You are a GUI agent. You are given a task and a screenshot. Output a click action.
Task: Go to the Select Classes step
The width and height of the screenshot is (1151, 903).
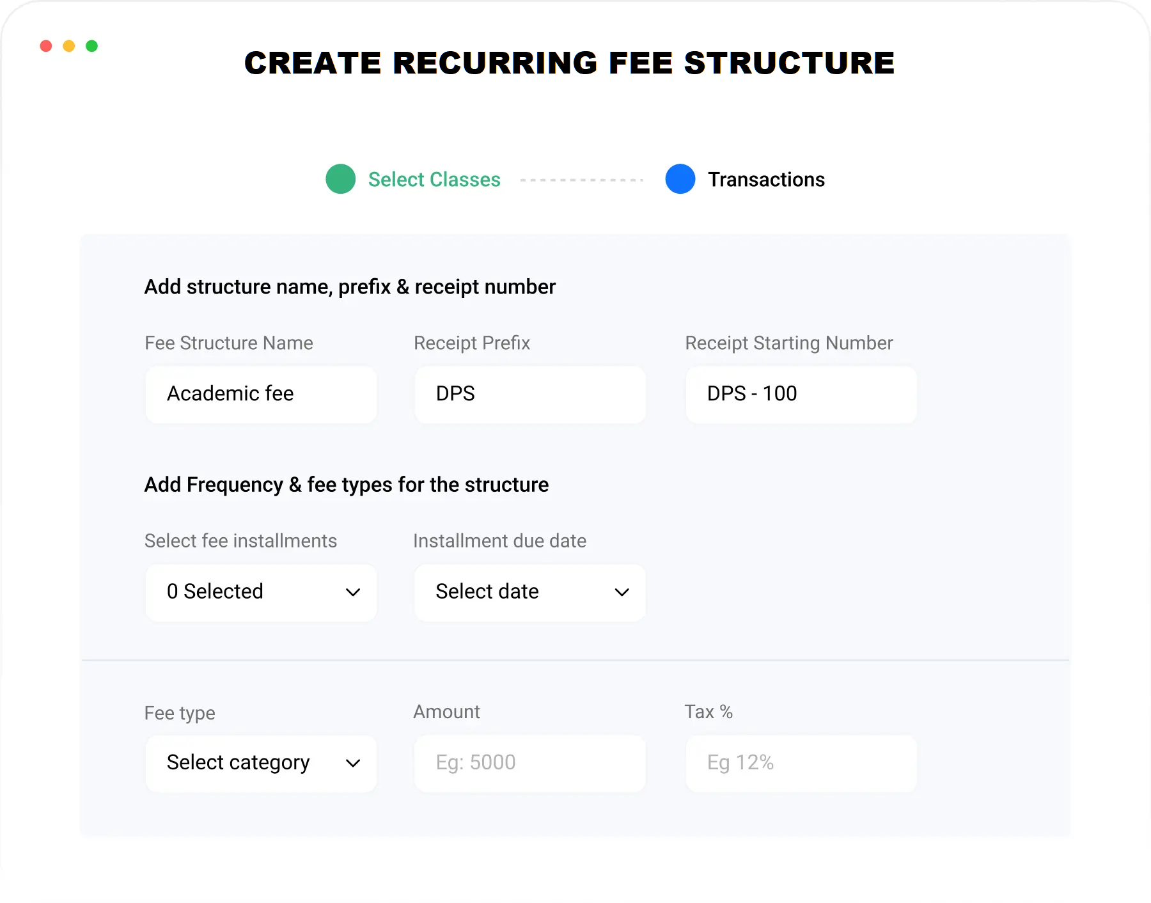434,180
